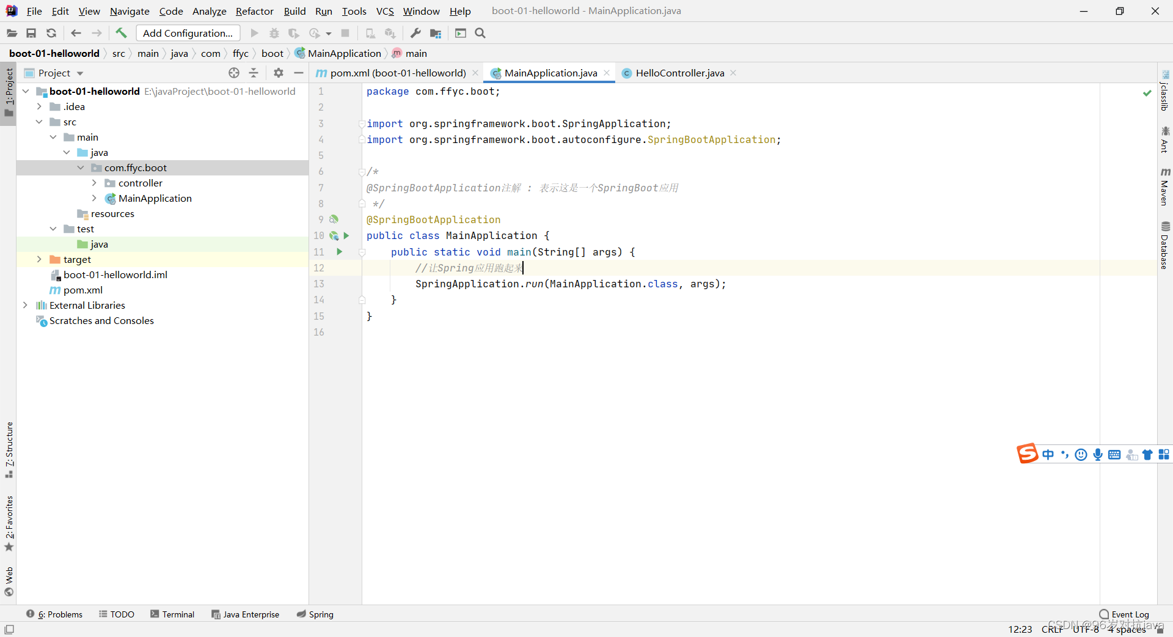Click the Debug bug icon in toolbar
The width and height of the screenshot is (1173, 637).
274,33
